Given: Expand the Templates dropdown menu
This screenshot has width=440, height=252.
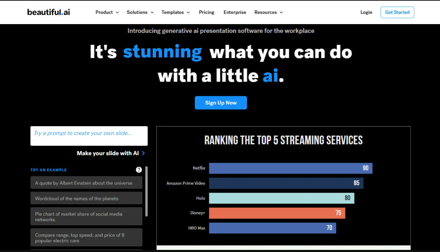Looking at the screenshot, I should pos(175,12).
